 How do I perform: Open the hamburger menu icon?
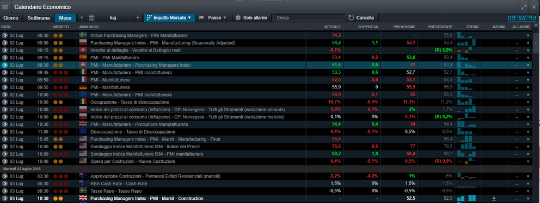[x=5, y=7]
